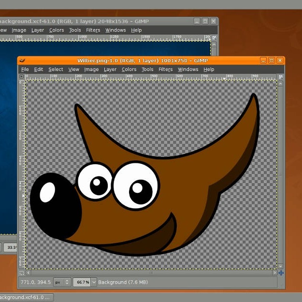Toggle zoom-on-resize icon in background.xcf window
The height and width of the screenshot is (302, 302).
(x=214, y=38)
